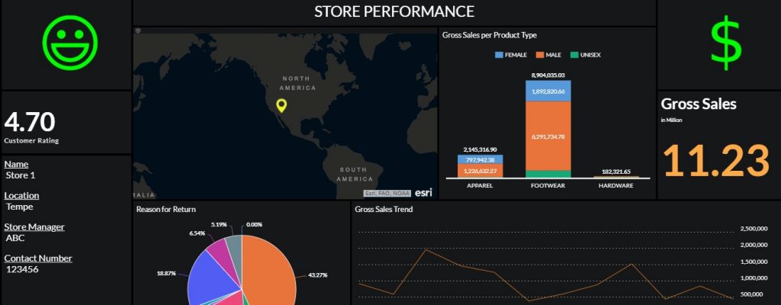781x305 pixels.
Task: Click the 8,904,035.03 Footwear total label
Action: [548, 75]
